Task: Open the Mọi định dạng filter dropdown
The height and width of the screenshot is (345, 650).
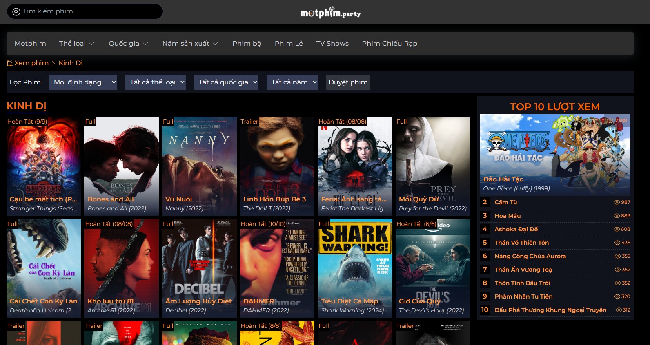Action: [83, 82]
